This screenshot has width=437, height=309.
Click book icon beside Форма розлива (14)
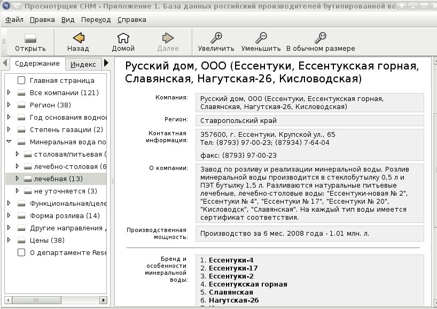[x=21, y=215]
